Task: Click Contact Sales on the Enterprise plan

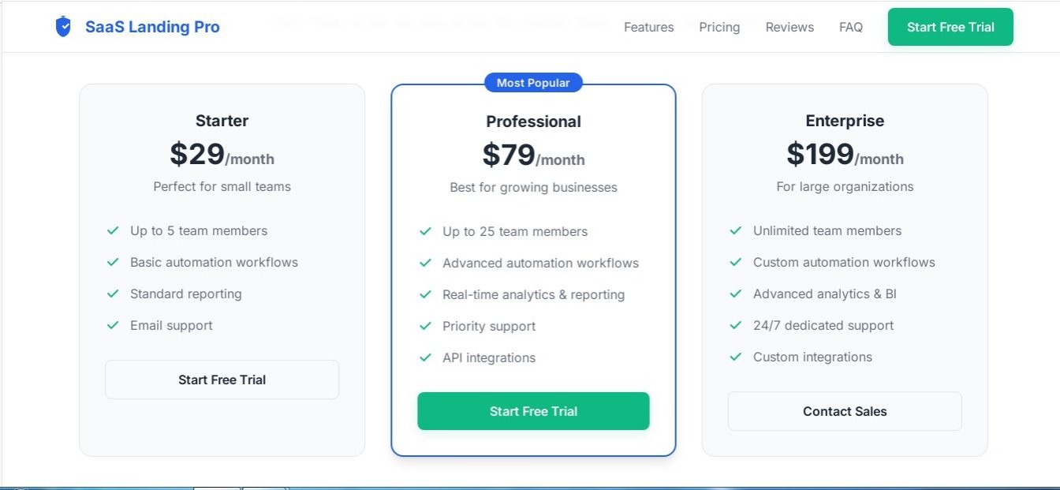Action: coord(845,411)
